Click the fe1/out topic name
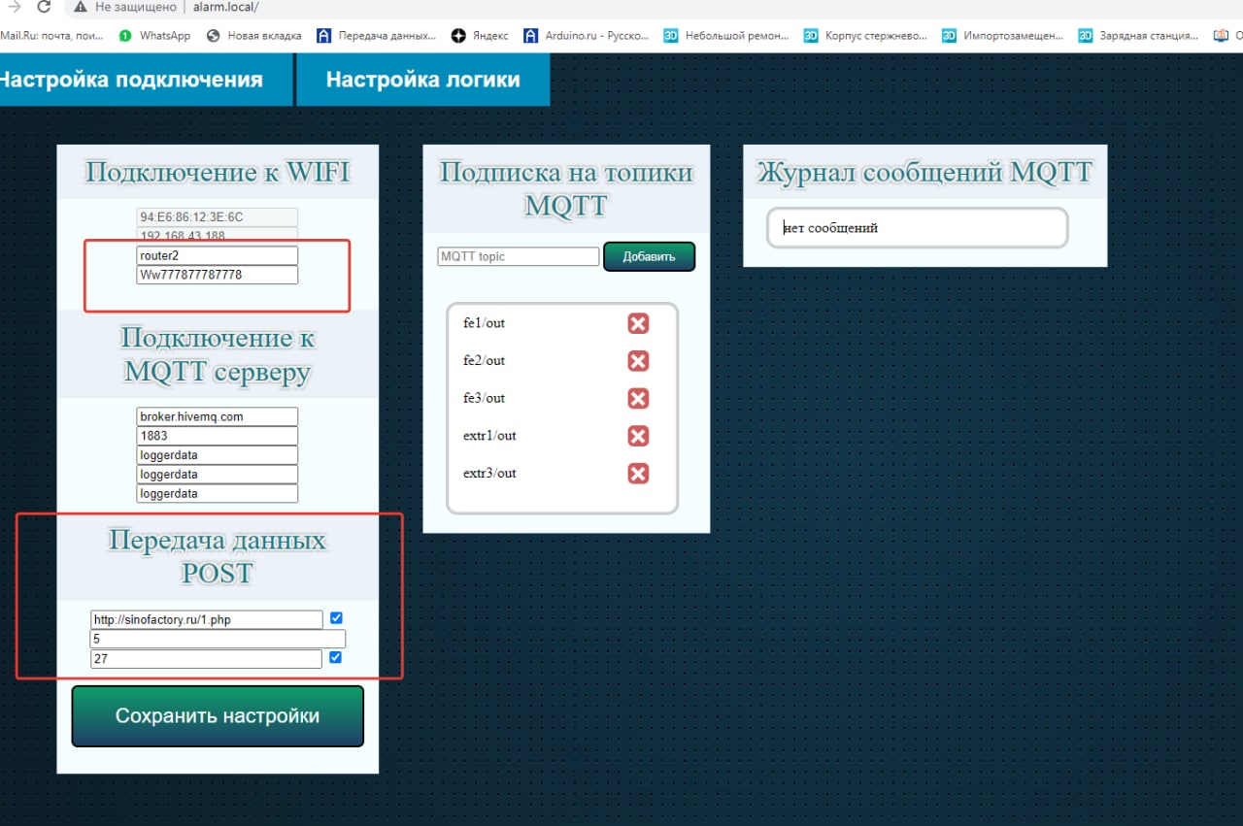This screenshot has width=1243, height=826. [x=485, y=323]
